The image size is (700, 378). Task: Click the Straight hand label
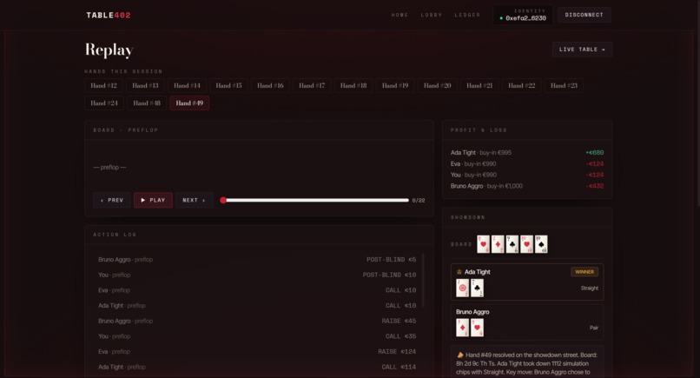(x=590, y=288)
